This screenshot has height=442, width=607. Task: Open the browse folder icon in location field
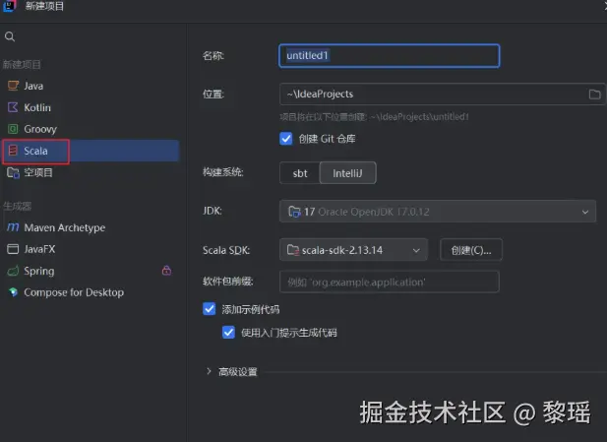click(594, 95)
